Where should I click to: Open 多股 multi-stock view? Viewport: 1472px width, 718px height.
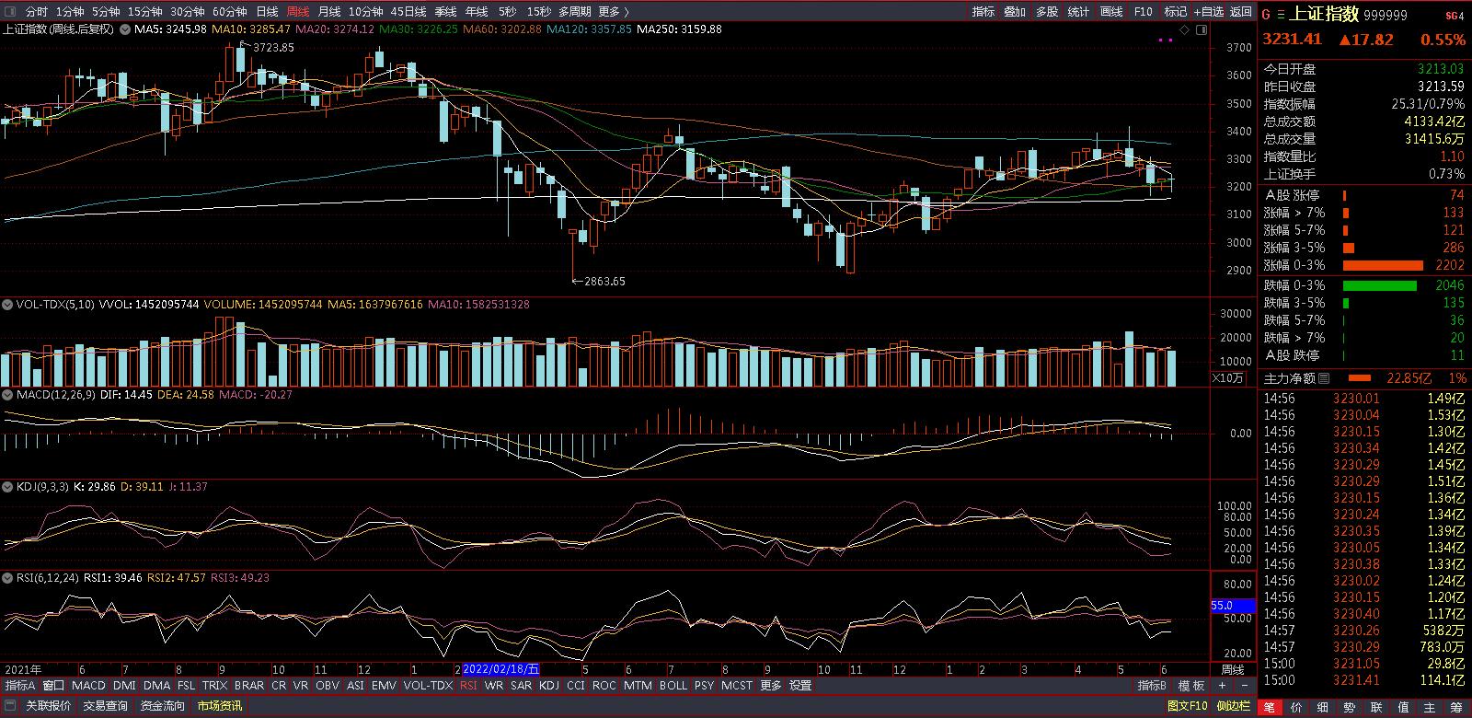pos(1047,12)
